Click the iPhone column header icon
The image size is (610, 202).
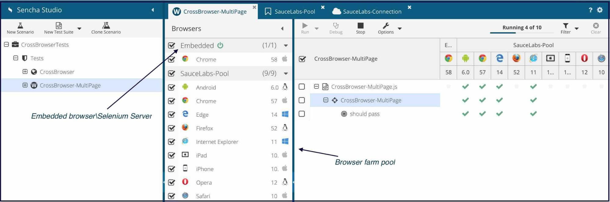click(567, 58)
